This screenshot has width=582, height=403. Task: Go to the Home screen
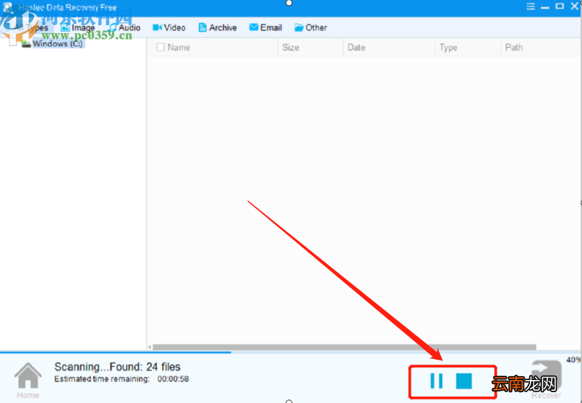[x=28, y=380]
